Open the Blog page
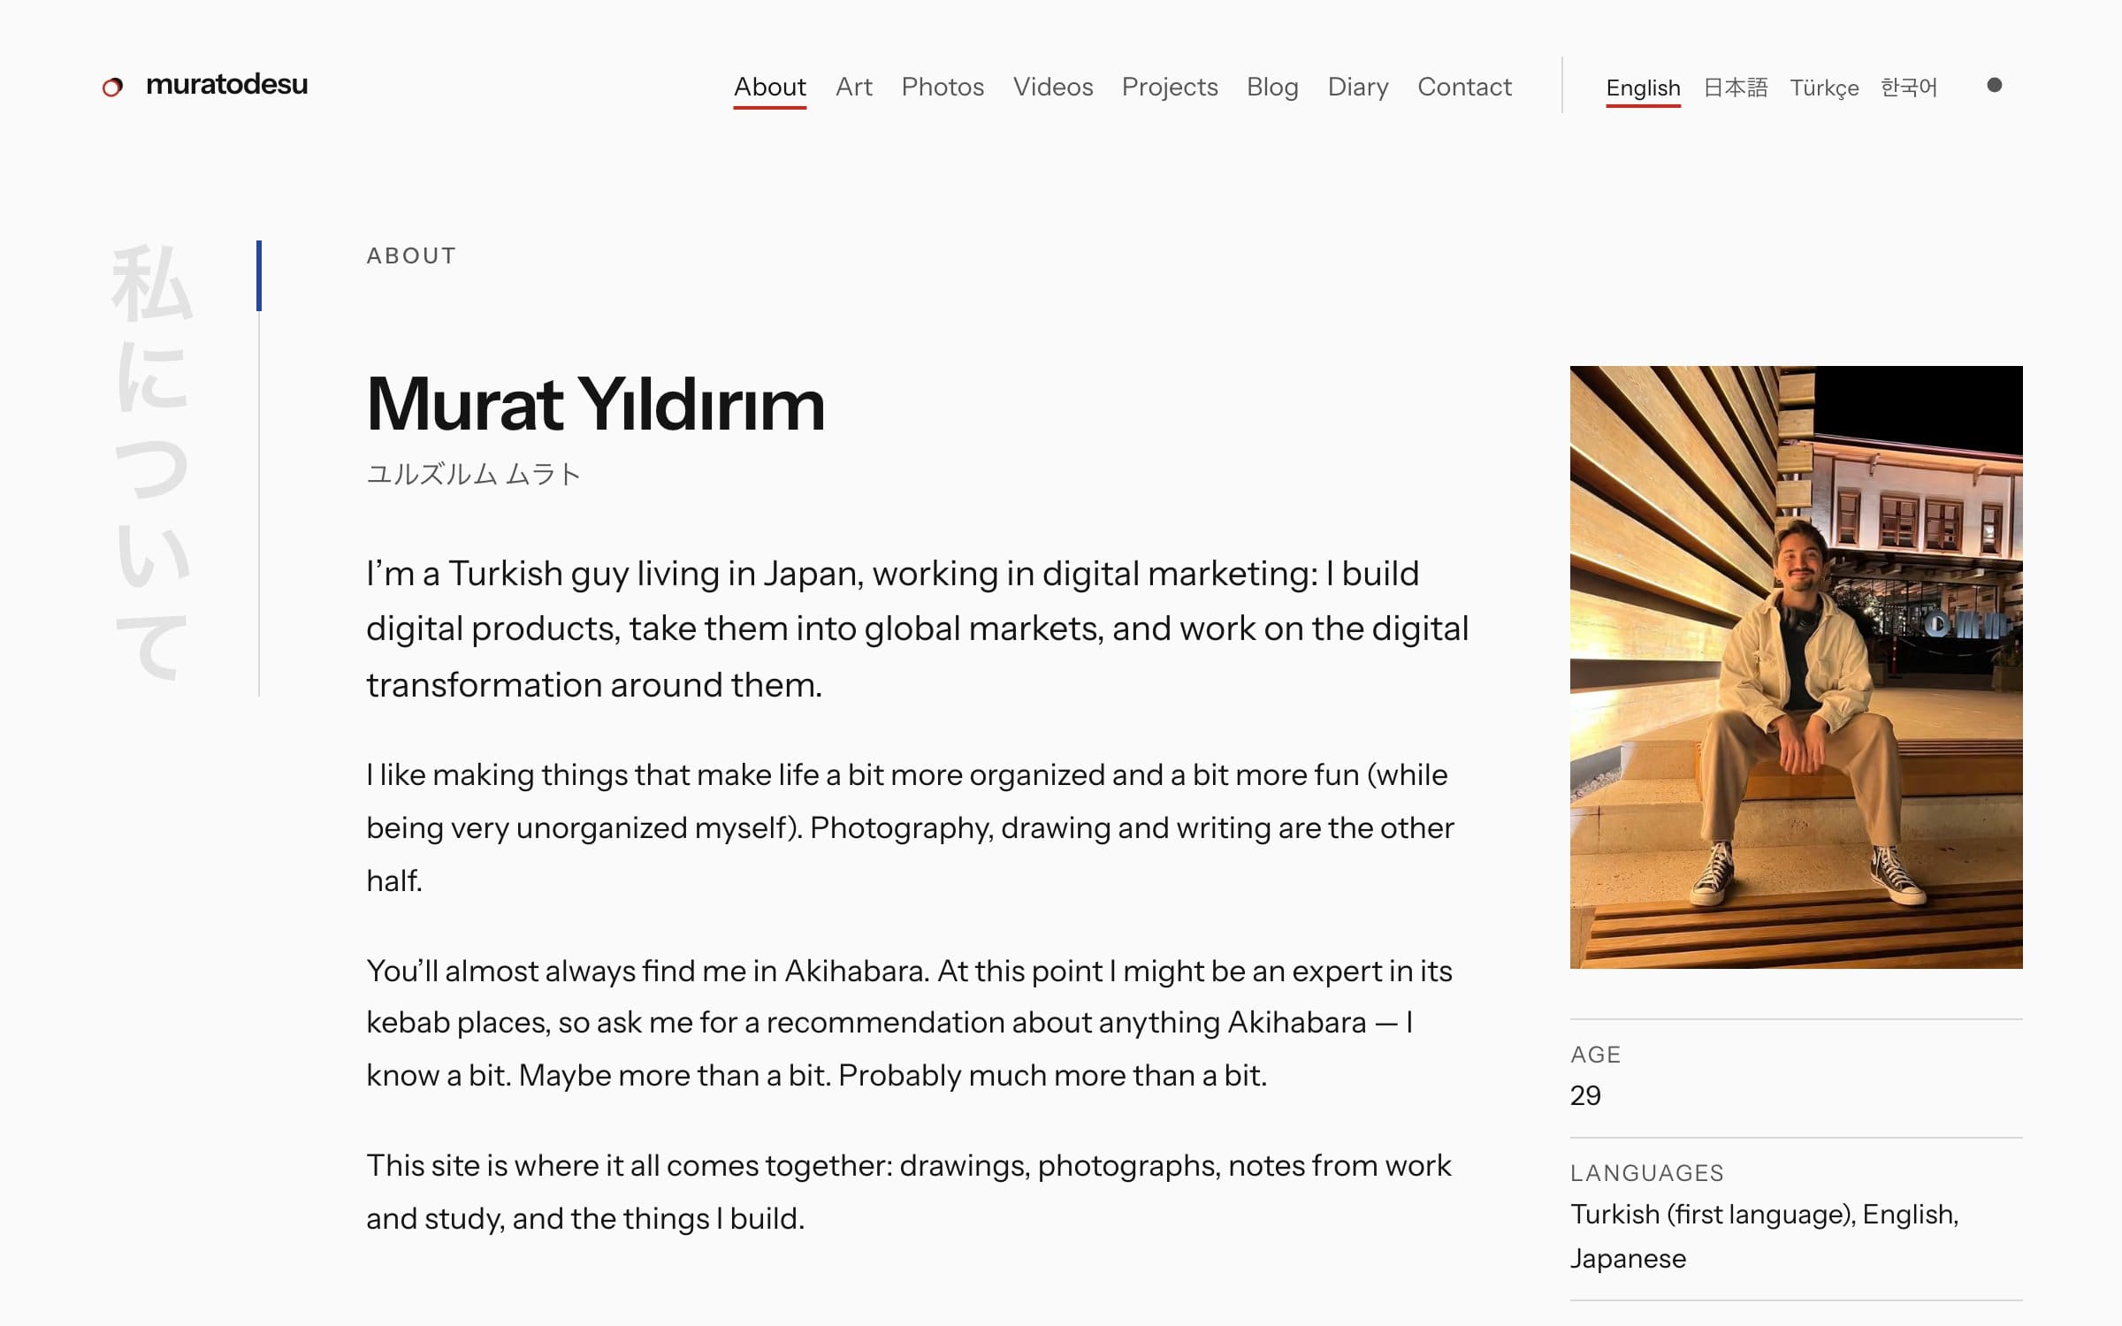The image size is (2122, 1326). click(1272, 87)
